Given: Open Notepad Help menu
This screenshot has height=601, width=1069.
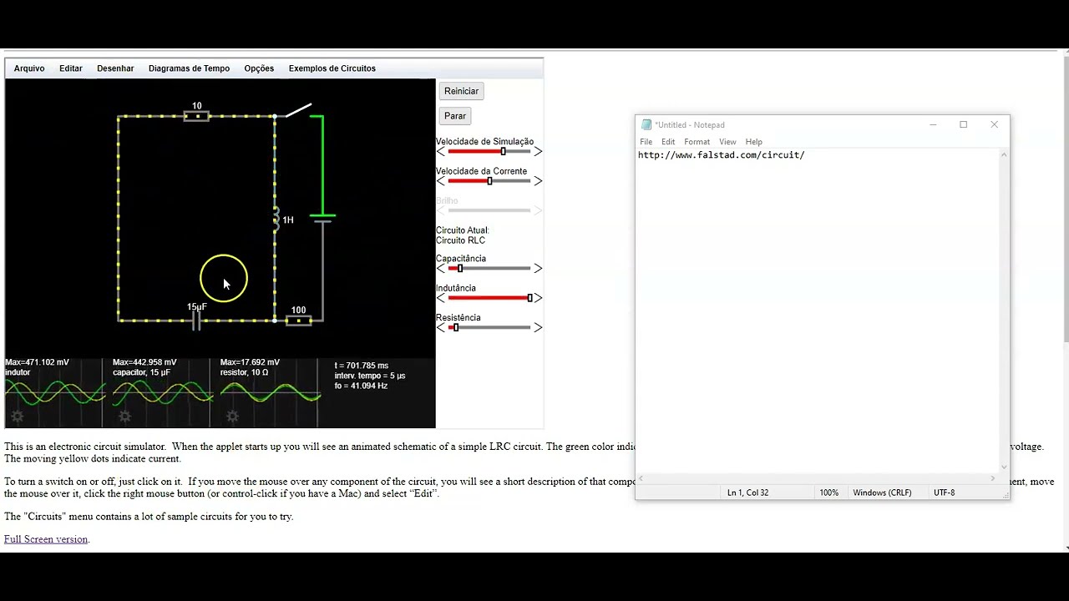Looking at the screenshot, I should (753, 142).
